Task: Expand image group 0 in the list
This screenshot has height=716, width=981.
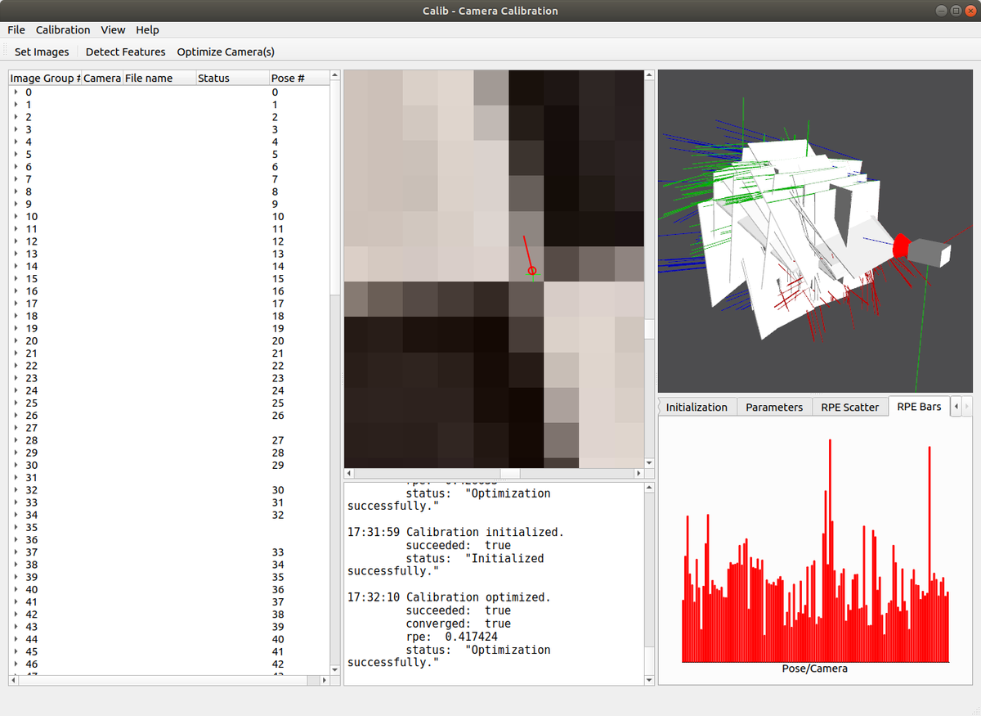Action: 16,92
